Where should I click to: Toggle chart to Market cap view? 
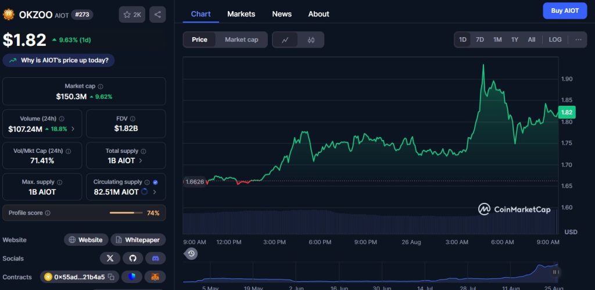[x=241, y=40]
